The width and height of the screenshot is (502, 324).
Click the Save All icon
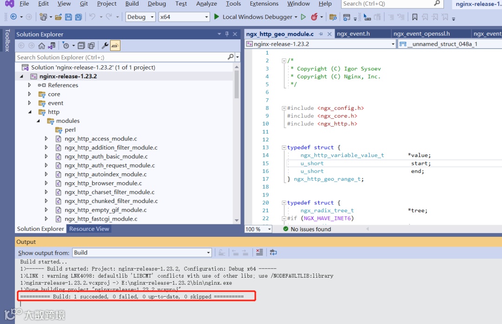[x=79, y=17]
